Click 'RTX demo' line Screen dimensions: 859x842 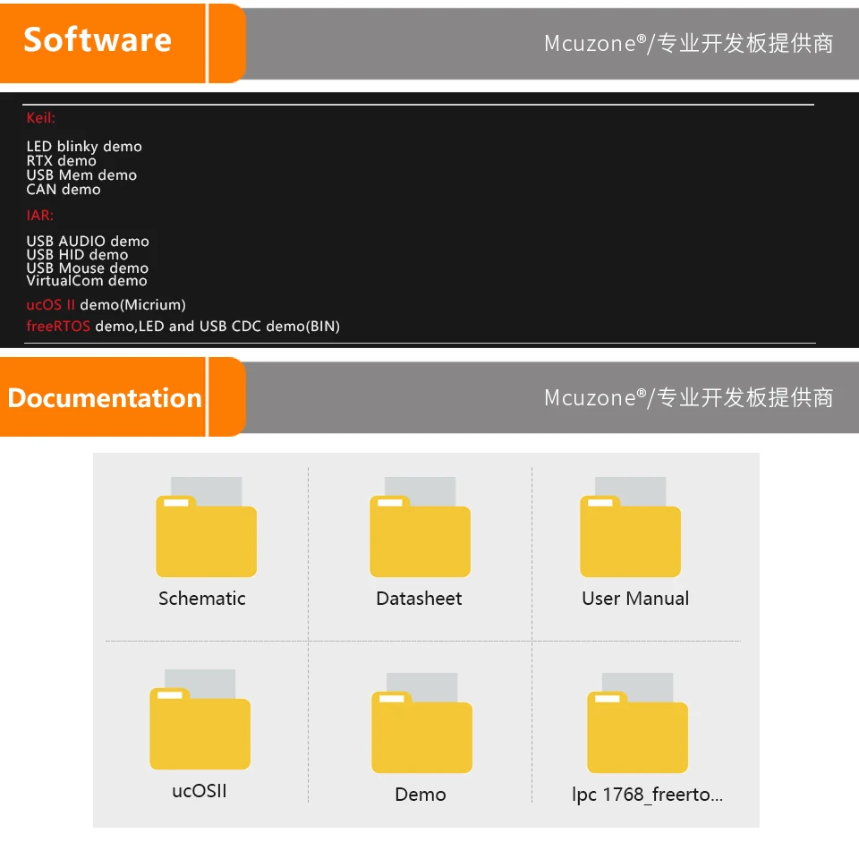pos(62,160)
